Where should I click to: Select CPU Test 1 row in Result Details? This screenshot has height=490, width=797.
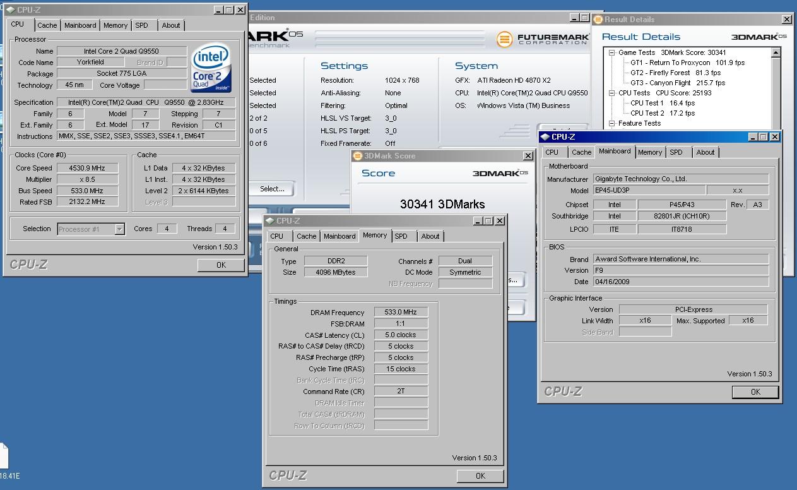pyautogui.click(x=662, y=103)
